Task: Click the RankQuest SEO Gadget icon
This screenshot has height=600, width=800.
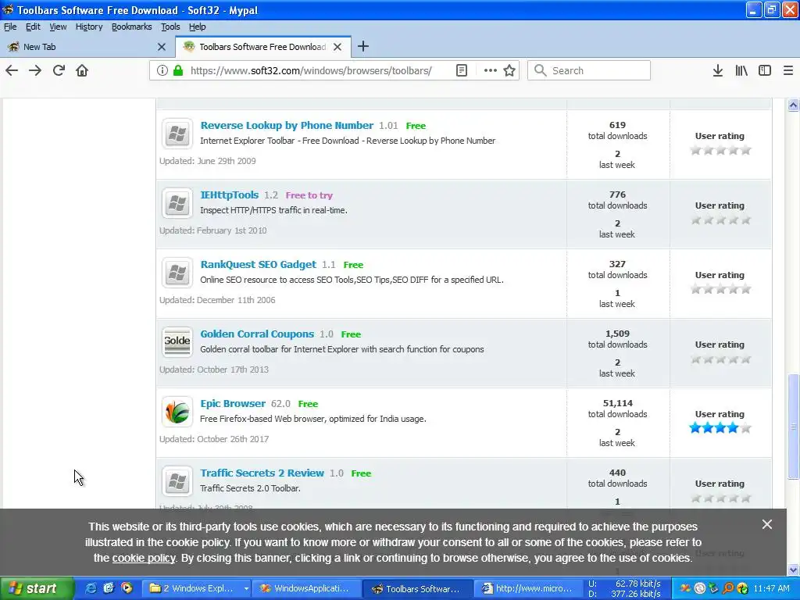Action: (x=177, y=273)
